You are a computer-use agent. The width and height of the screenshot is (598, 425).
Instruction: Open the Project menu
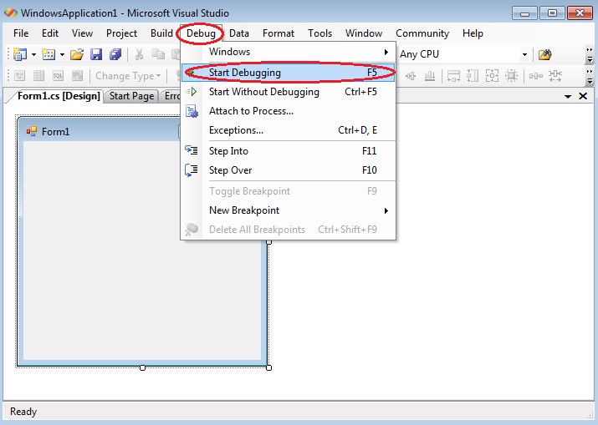coord(121,33)
